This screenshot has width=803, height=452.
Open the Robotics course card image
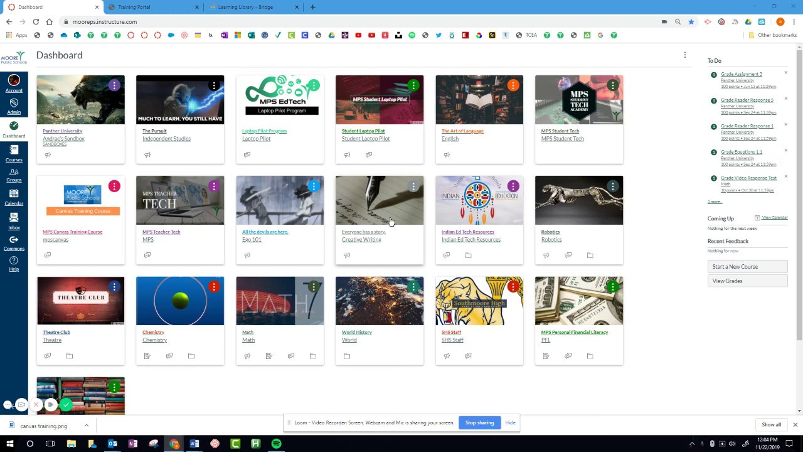[579, 200]
